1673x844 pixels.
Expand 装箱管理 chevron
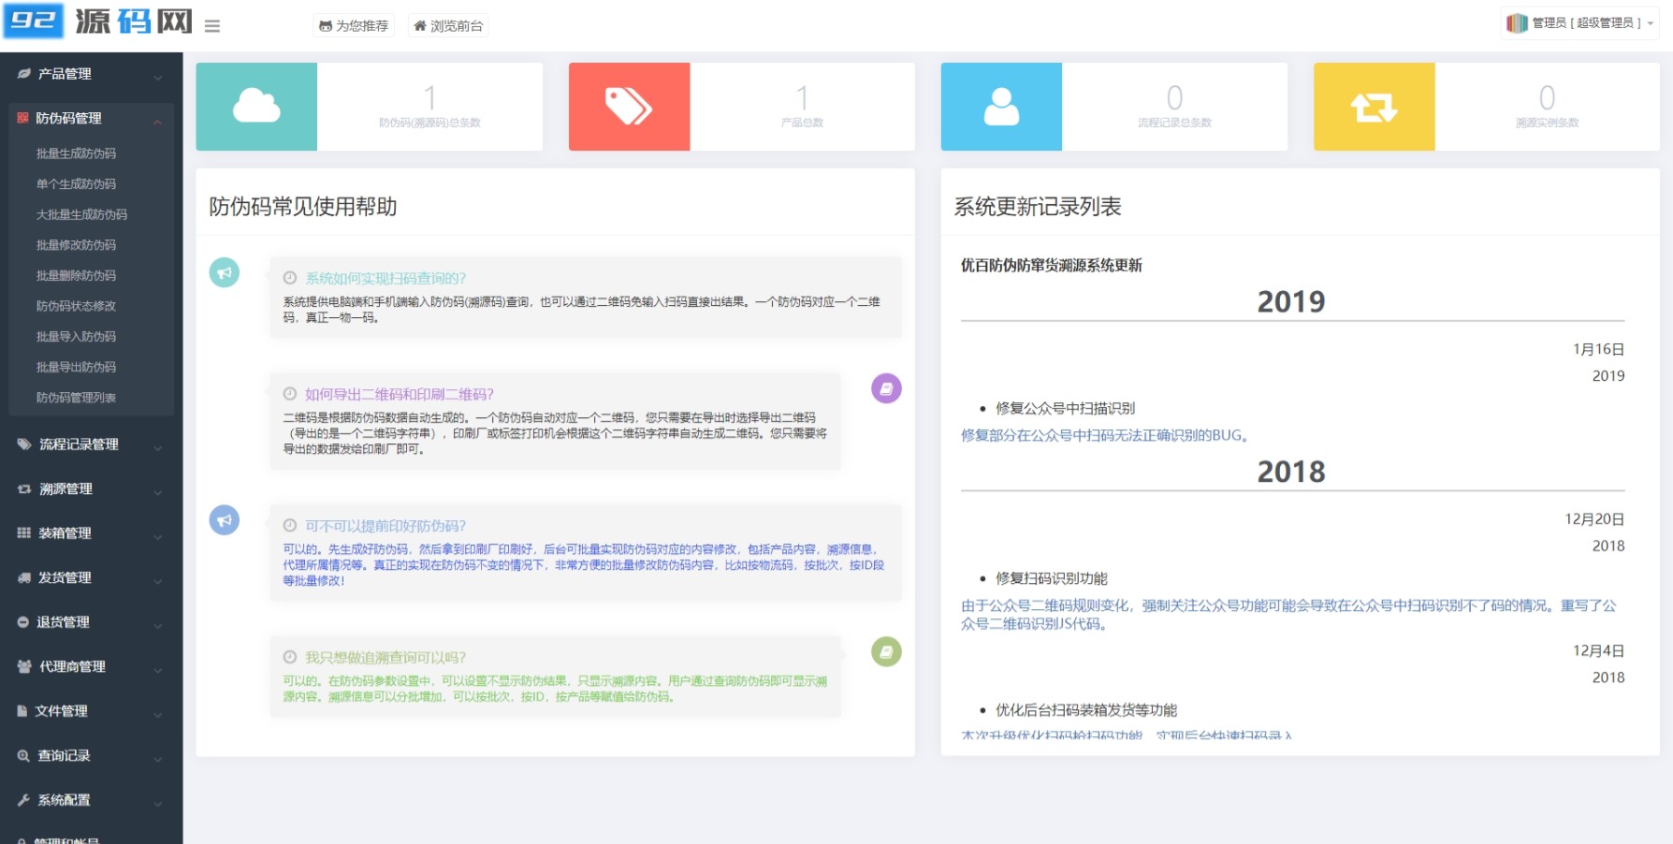tap(158, 537)
